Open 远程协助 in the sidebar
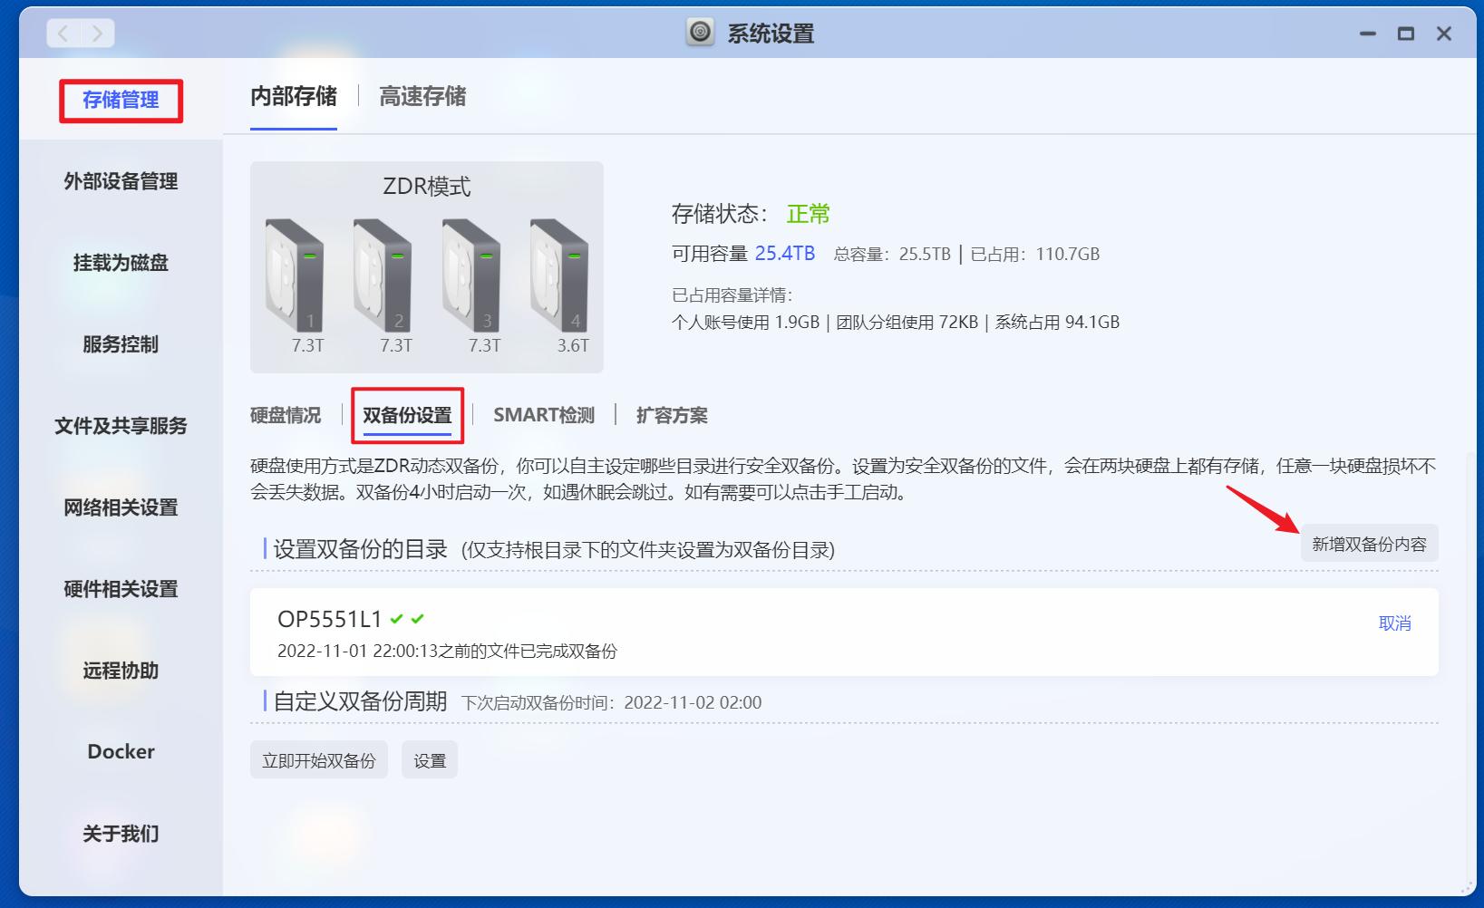The height and width of the screenshot is (908, 1484). 120,671
